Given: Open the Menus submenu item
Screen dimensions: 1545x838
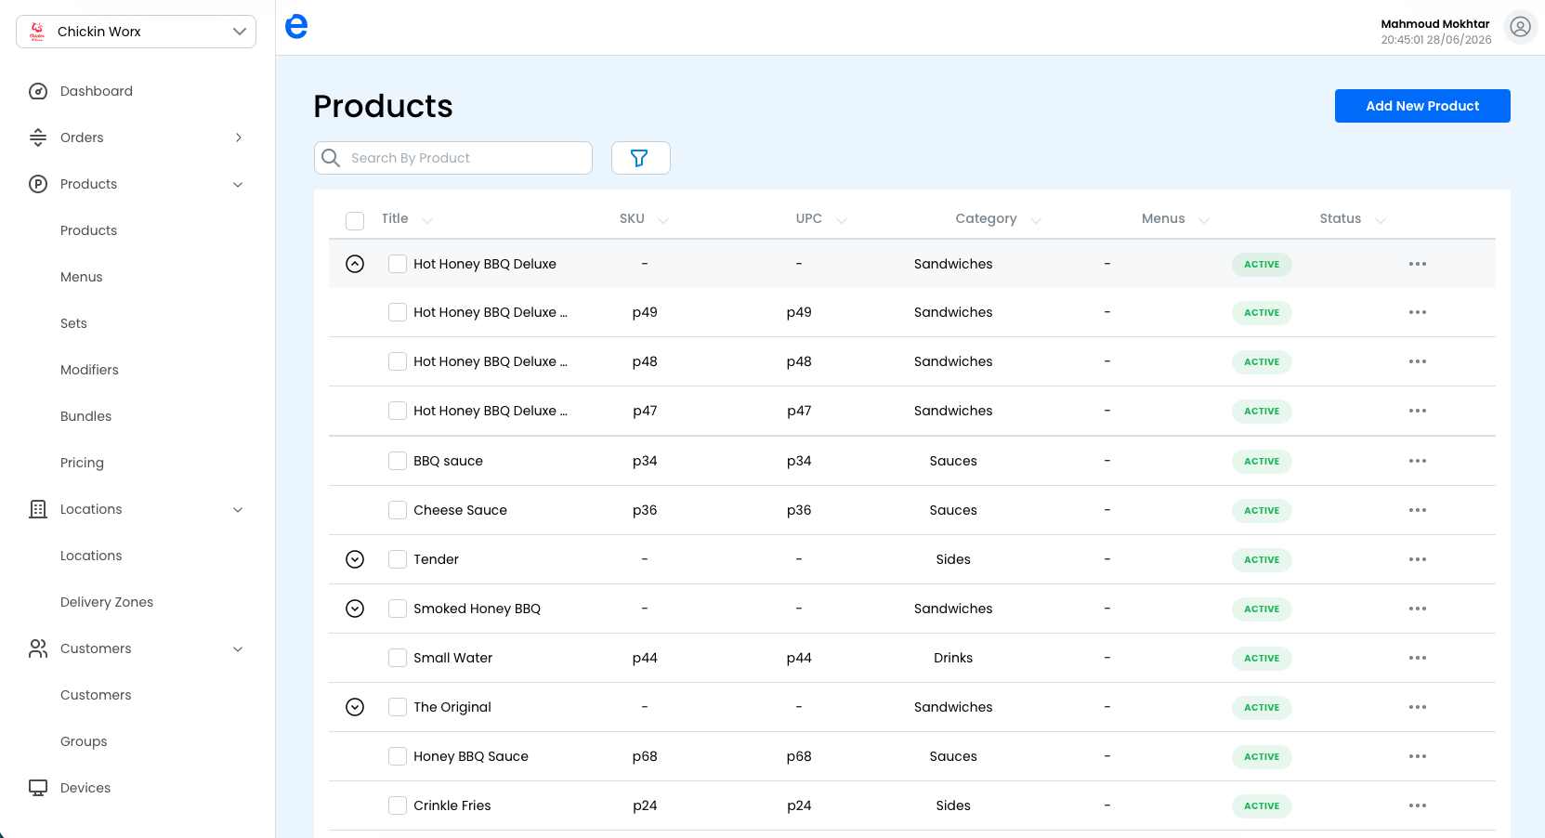Looking at the screenshot, I should click(x=82, y=277).
